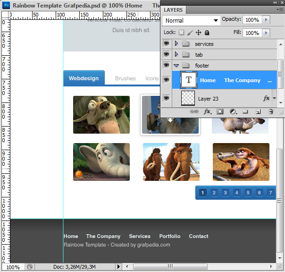Lock image pixels brush icon
285x272 pixels.
point(190,33)
